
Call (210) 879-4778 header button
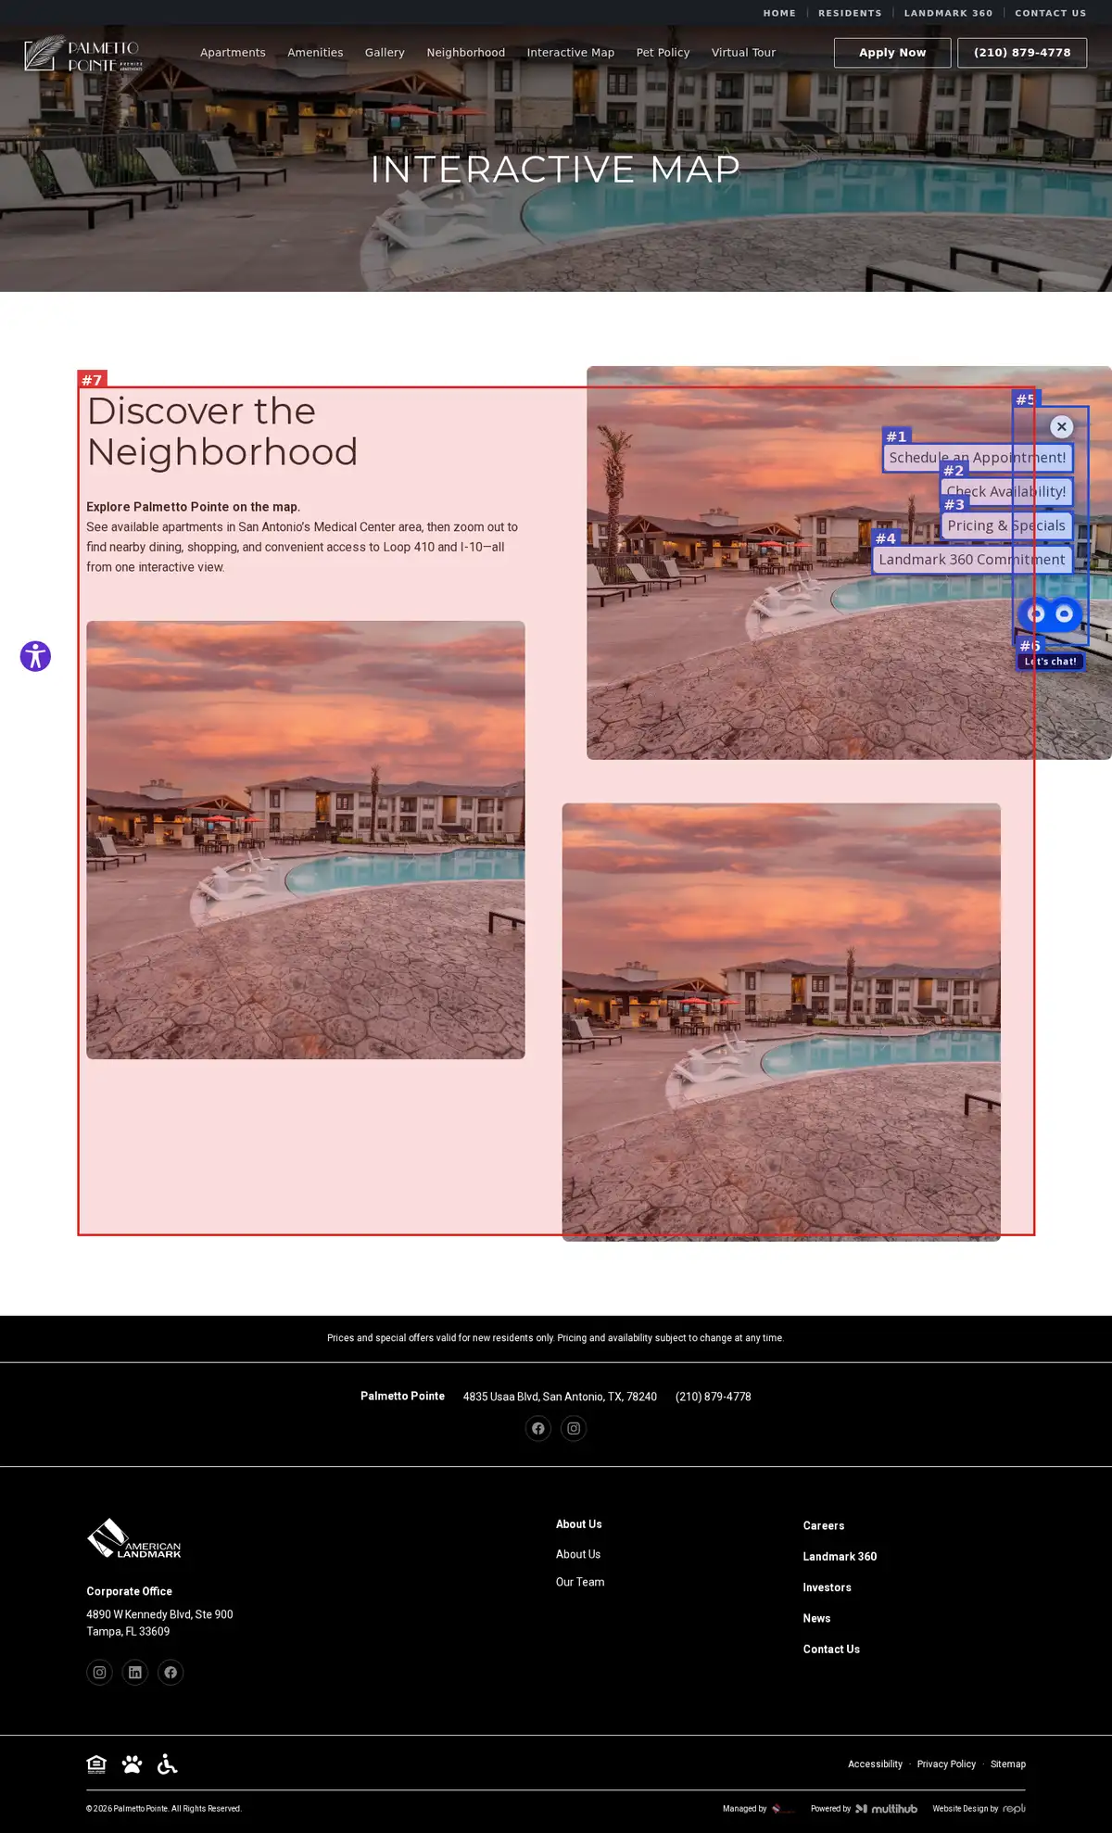coord(1022,53)
